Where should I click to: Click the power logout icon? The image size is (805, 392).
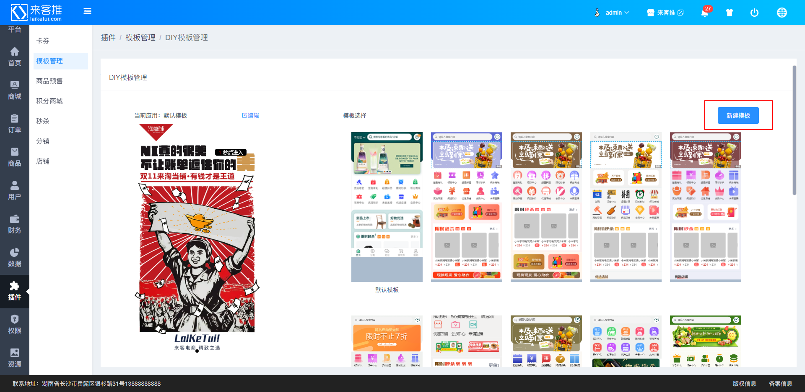[754, 13]
